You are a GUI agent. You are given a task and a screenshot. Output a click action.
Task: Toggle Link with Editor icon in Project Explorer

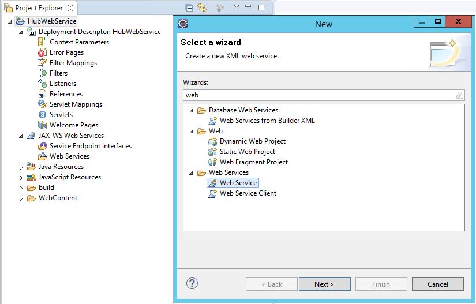click(x=201, y=7)
